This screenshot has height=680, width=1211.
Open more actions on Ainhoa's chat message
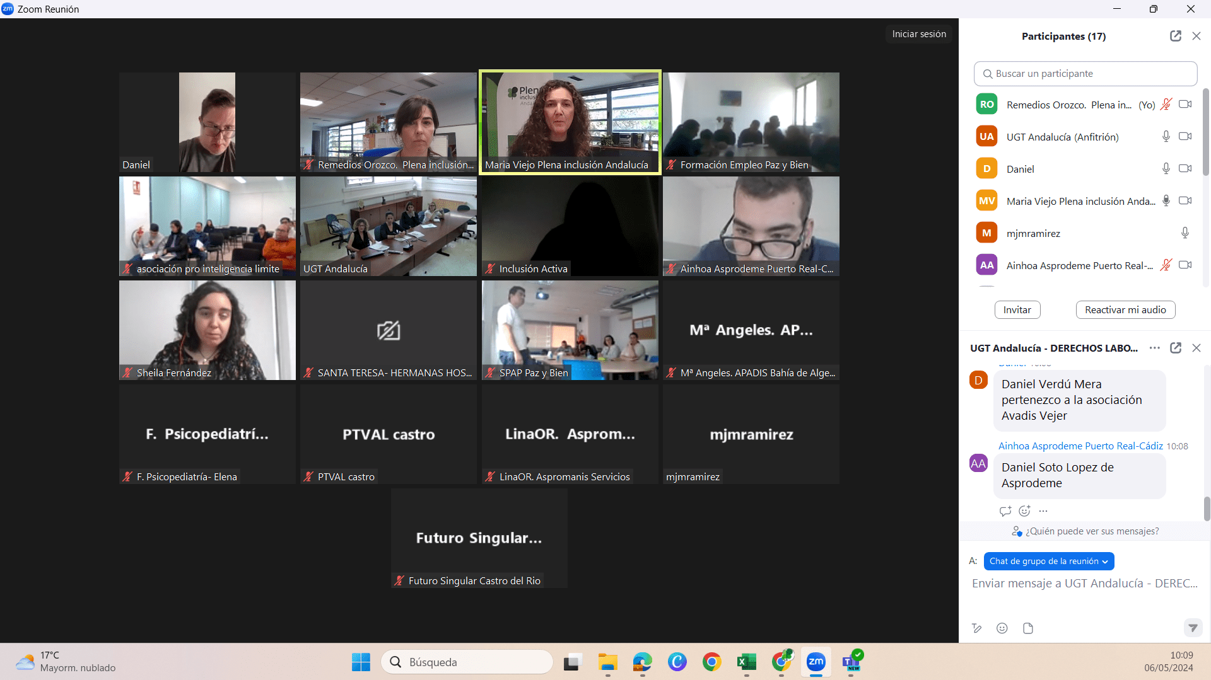pos(1043,510)
